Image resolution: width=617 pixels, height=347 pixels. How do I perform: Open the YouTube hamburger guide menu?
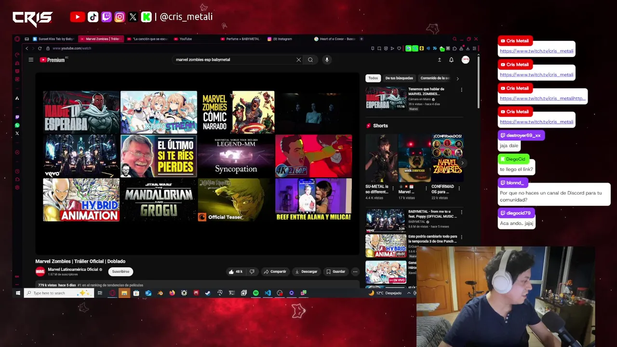(31, 60)
